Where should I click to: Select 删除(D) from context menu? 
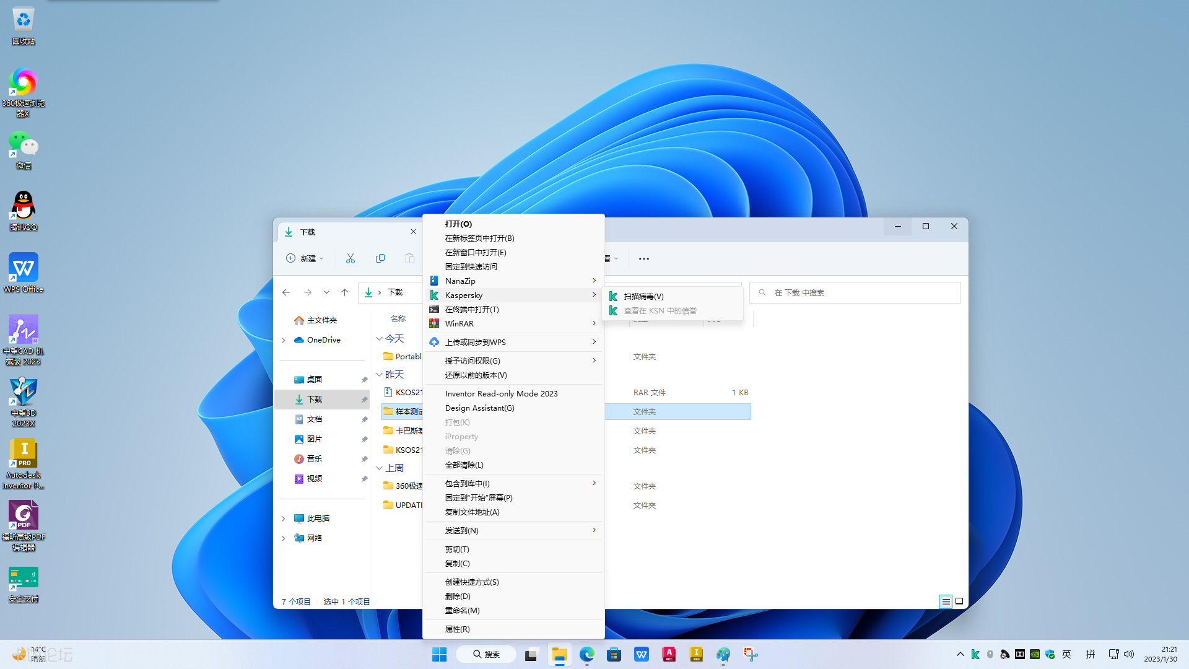click(x=513, y=596)
